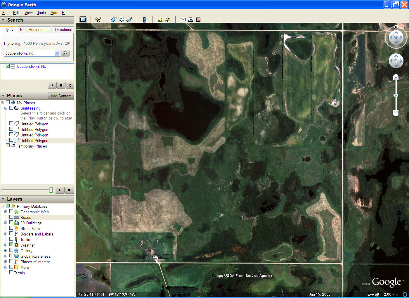Open the Cooperstown, ND result link

32,66
